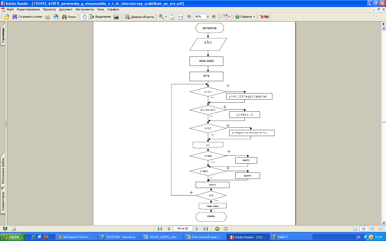Viewport: 386px width, 241px height.
Task: Open Поиск search with the binoculars
Action: (69, 17)
